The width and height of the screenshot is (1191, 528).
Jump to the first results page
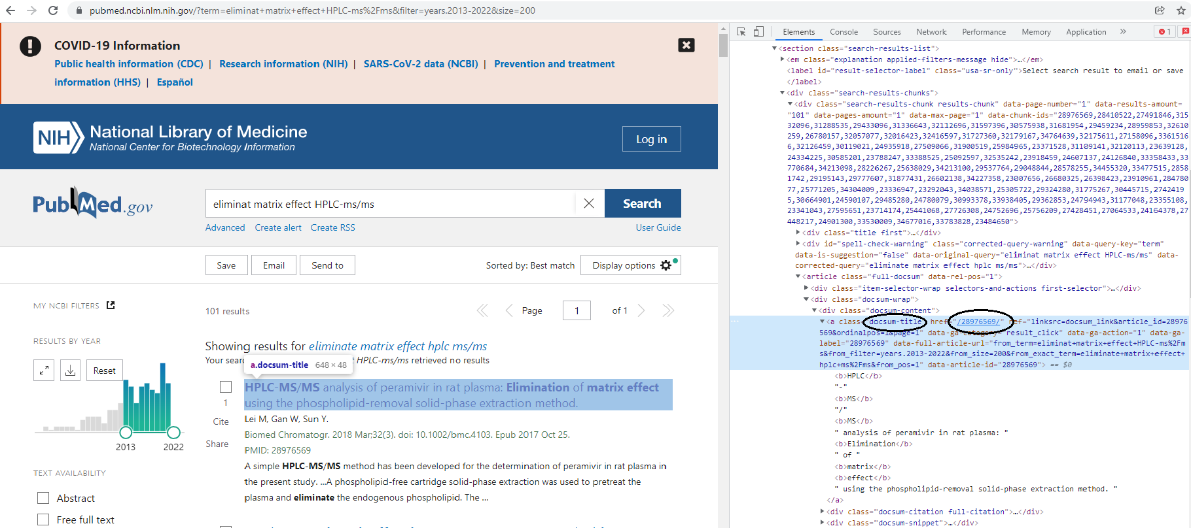[483, 310]
